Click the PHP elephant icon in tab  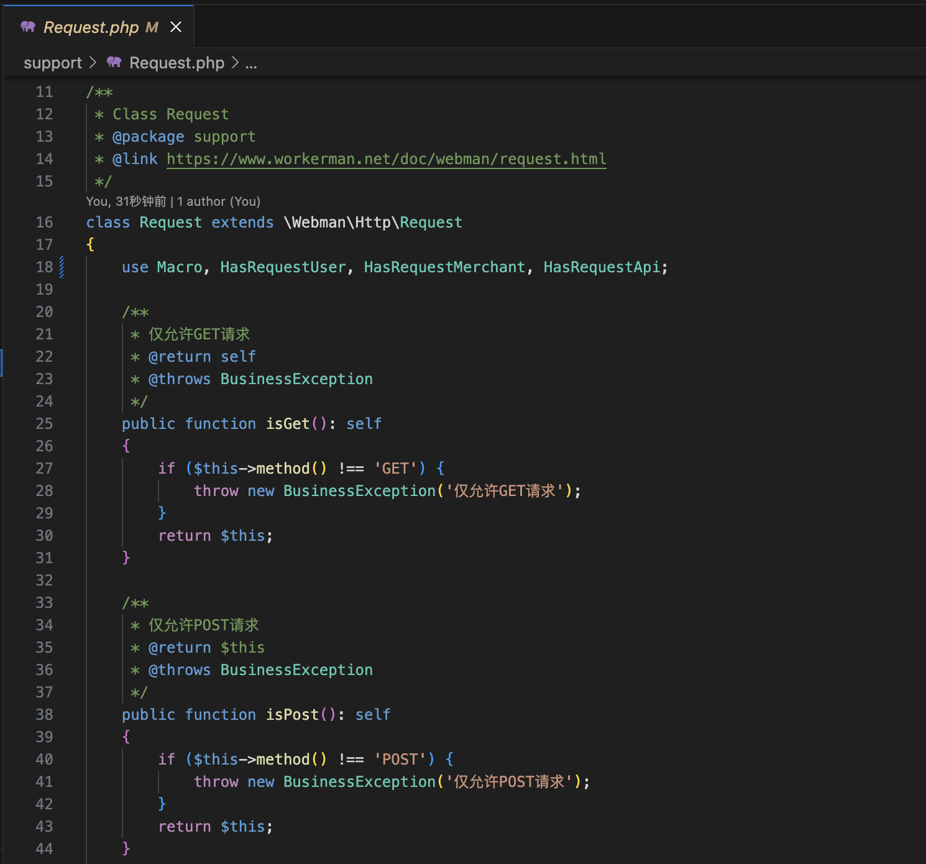(28, 27)
